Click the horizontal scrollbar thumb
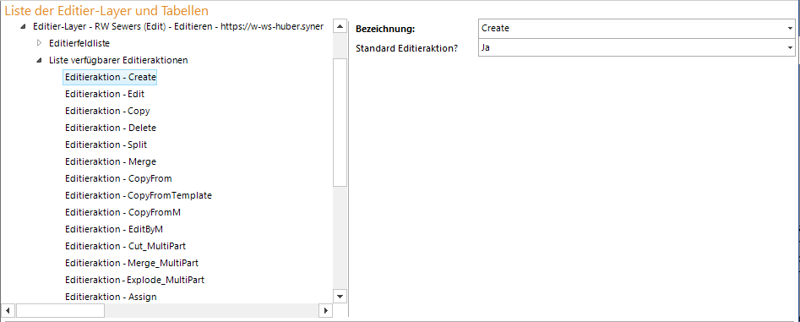Viewport: 800px width, 322px height. pyautogui.click(x=60, y=310)
